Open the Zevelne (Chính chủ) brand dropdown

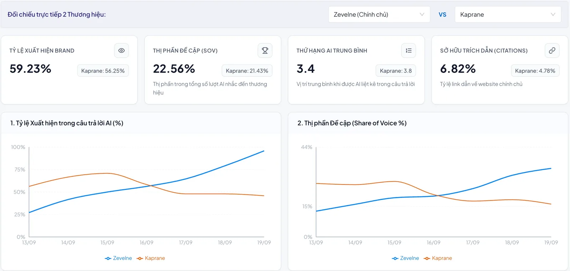coord(379,15)
